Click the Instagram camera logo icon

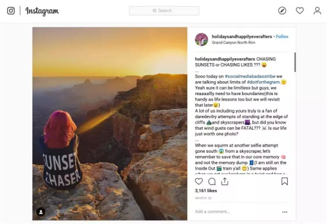11,11
